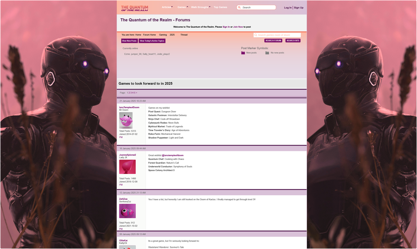
Task: Open the Top Games menu item
Action: point(220,7)
